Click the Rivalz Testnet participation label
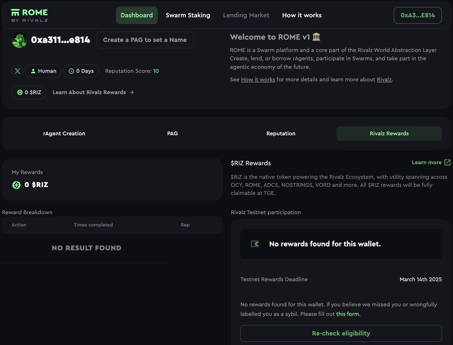The width and height of the screenshot is (453, 345). (266, 212)
